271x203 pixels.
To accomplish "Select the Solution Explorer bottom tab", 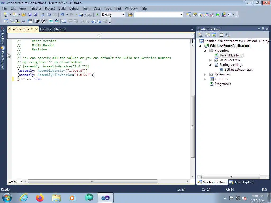I will pos(212,182).
